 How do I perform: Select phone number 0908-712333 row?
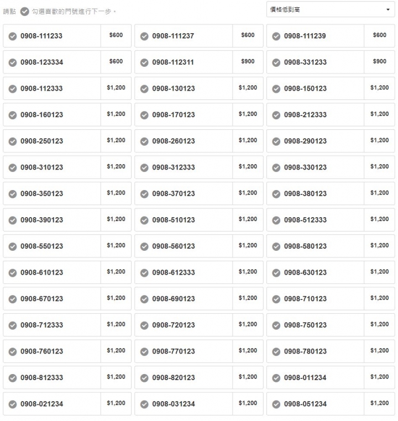[x=67, y=325]
